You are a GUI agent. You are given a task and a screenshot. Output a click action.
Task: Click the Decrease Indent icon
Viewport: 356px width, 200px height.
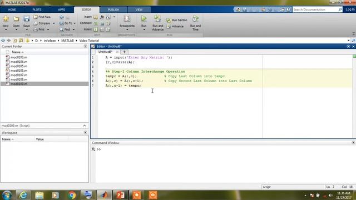coord(108,29)
